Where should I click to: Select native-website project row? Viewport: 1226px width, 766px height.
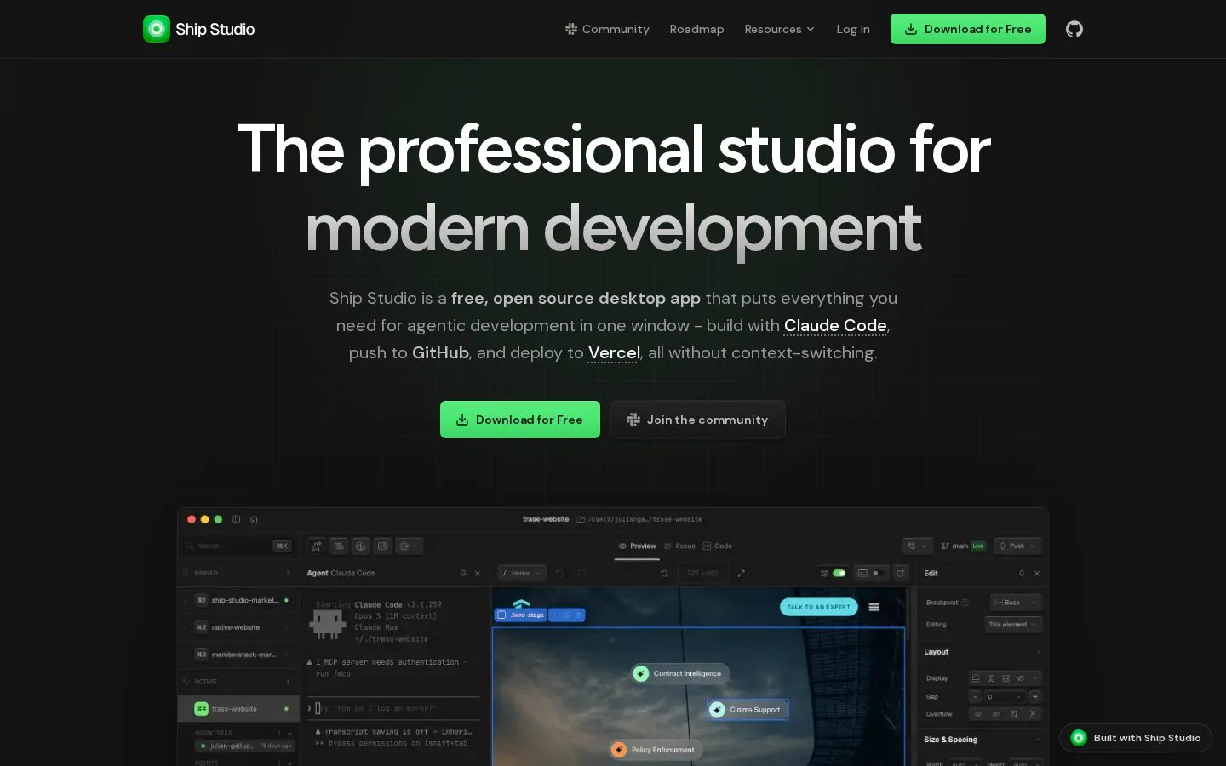coord(239,627)
